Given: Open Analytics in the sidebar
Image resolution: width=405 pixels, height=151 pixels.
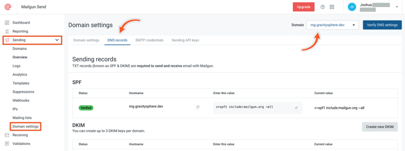Looking at the screenshot, I should 20,75.
